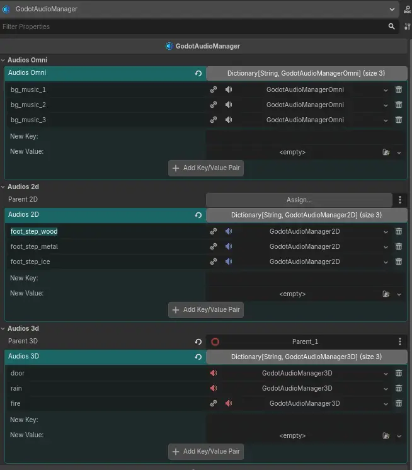Collapse the Audios Omni dictionary size 3 button
The width and height of the screenshot is (412, 470).
point(307,74)
